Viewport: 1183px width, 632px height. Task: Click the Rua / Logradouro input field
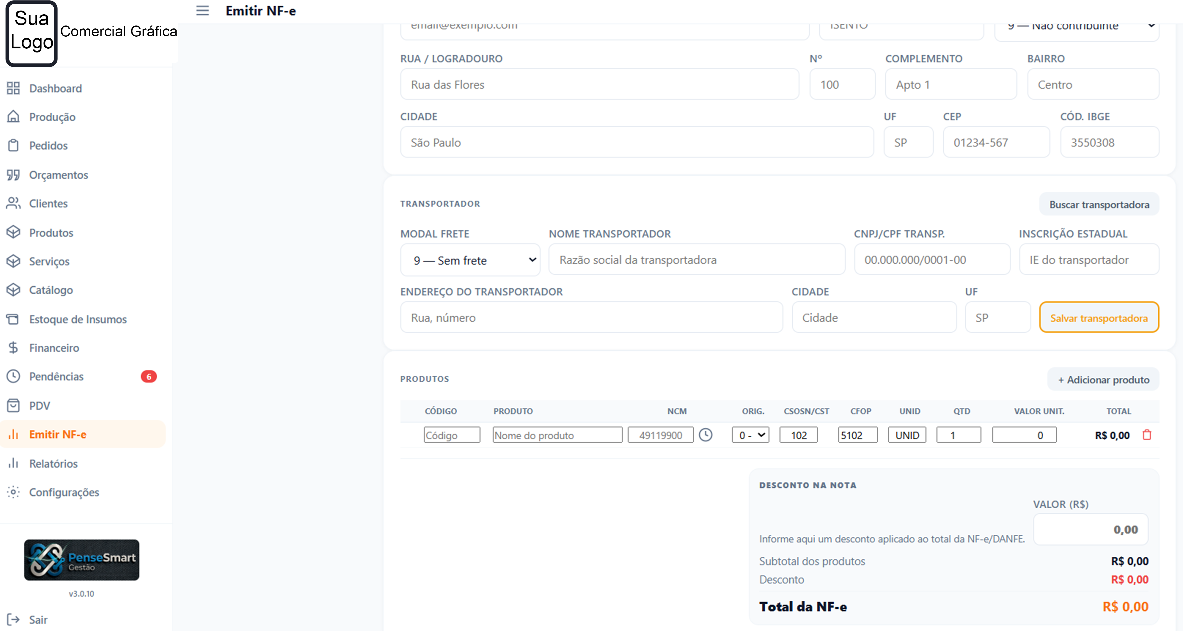coord(600,84)
